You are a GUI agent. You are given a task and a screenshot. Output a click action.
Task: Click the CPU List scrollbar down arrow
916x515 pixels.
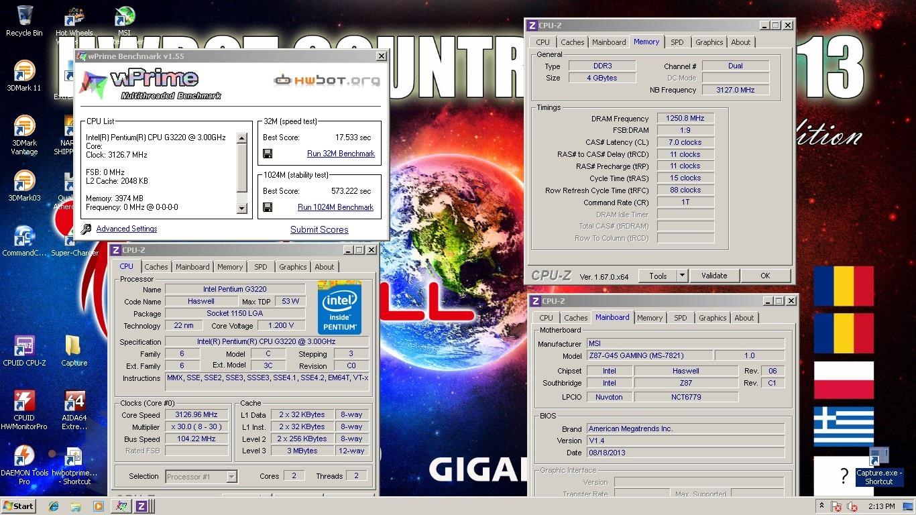pyautogui.click(x=242, y=208)
